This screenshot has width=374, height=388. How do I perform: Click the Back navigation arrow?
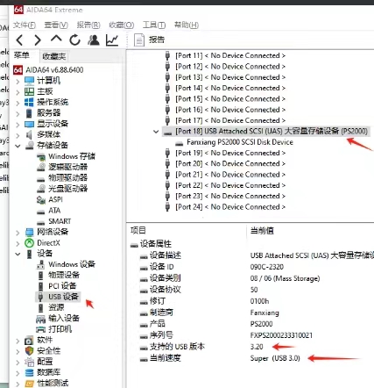click(19, 40)
